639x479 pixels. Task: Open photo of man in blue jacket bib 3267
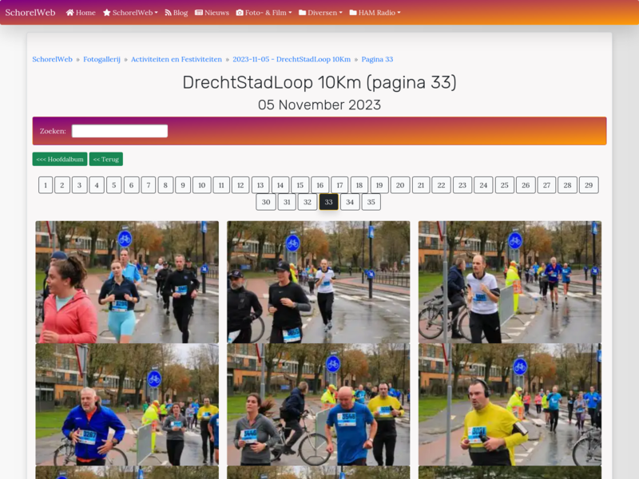click(x=127, y=405)
